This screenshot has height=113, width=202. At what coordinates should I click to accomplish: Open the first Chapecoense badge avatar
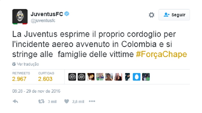pyautogui.click(x=72, y=77)
